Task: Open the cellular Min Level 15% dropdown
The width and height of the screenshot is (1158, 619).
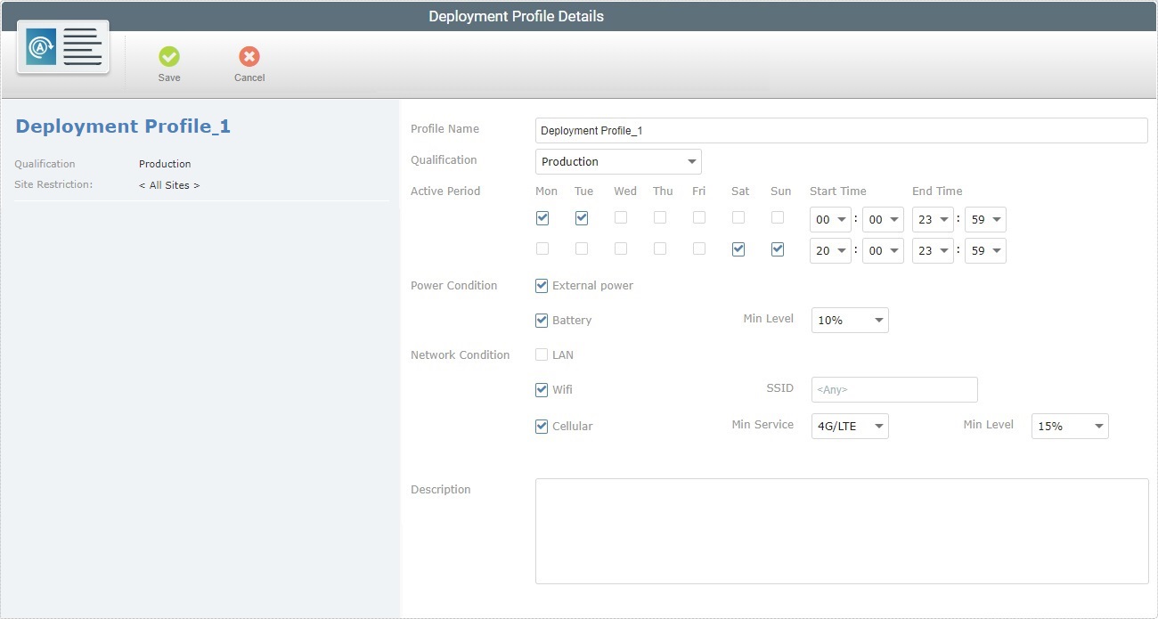Action: [1070, 427]
